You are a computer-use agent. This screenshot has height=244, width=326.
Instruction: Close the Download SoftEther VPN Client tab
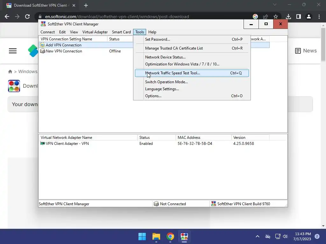(74, 5)
